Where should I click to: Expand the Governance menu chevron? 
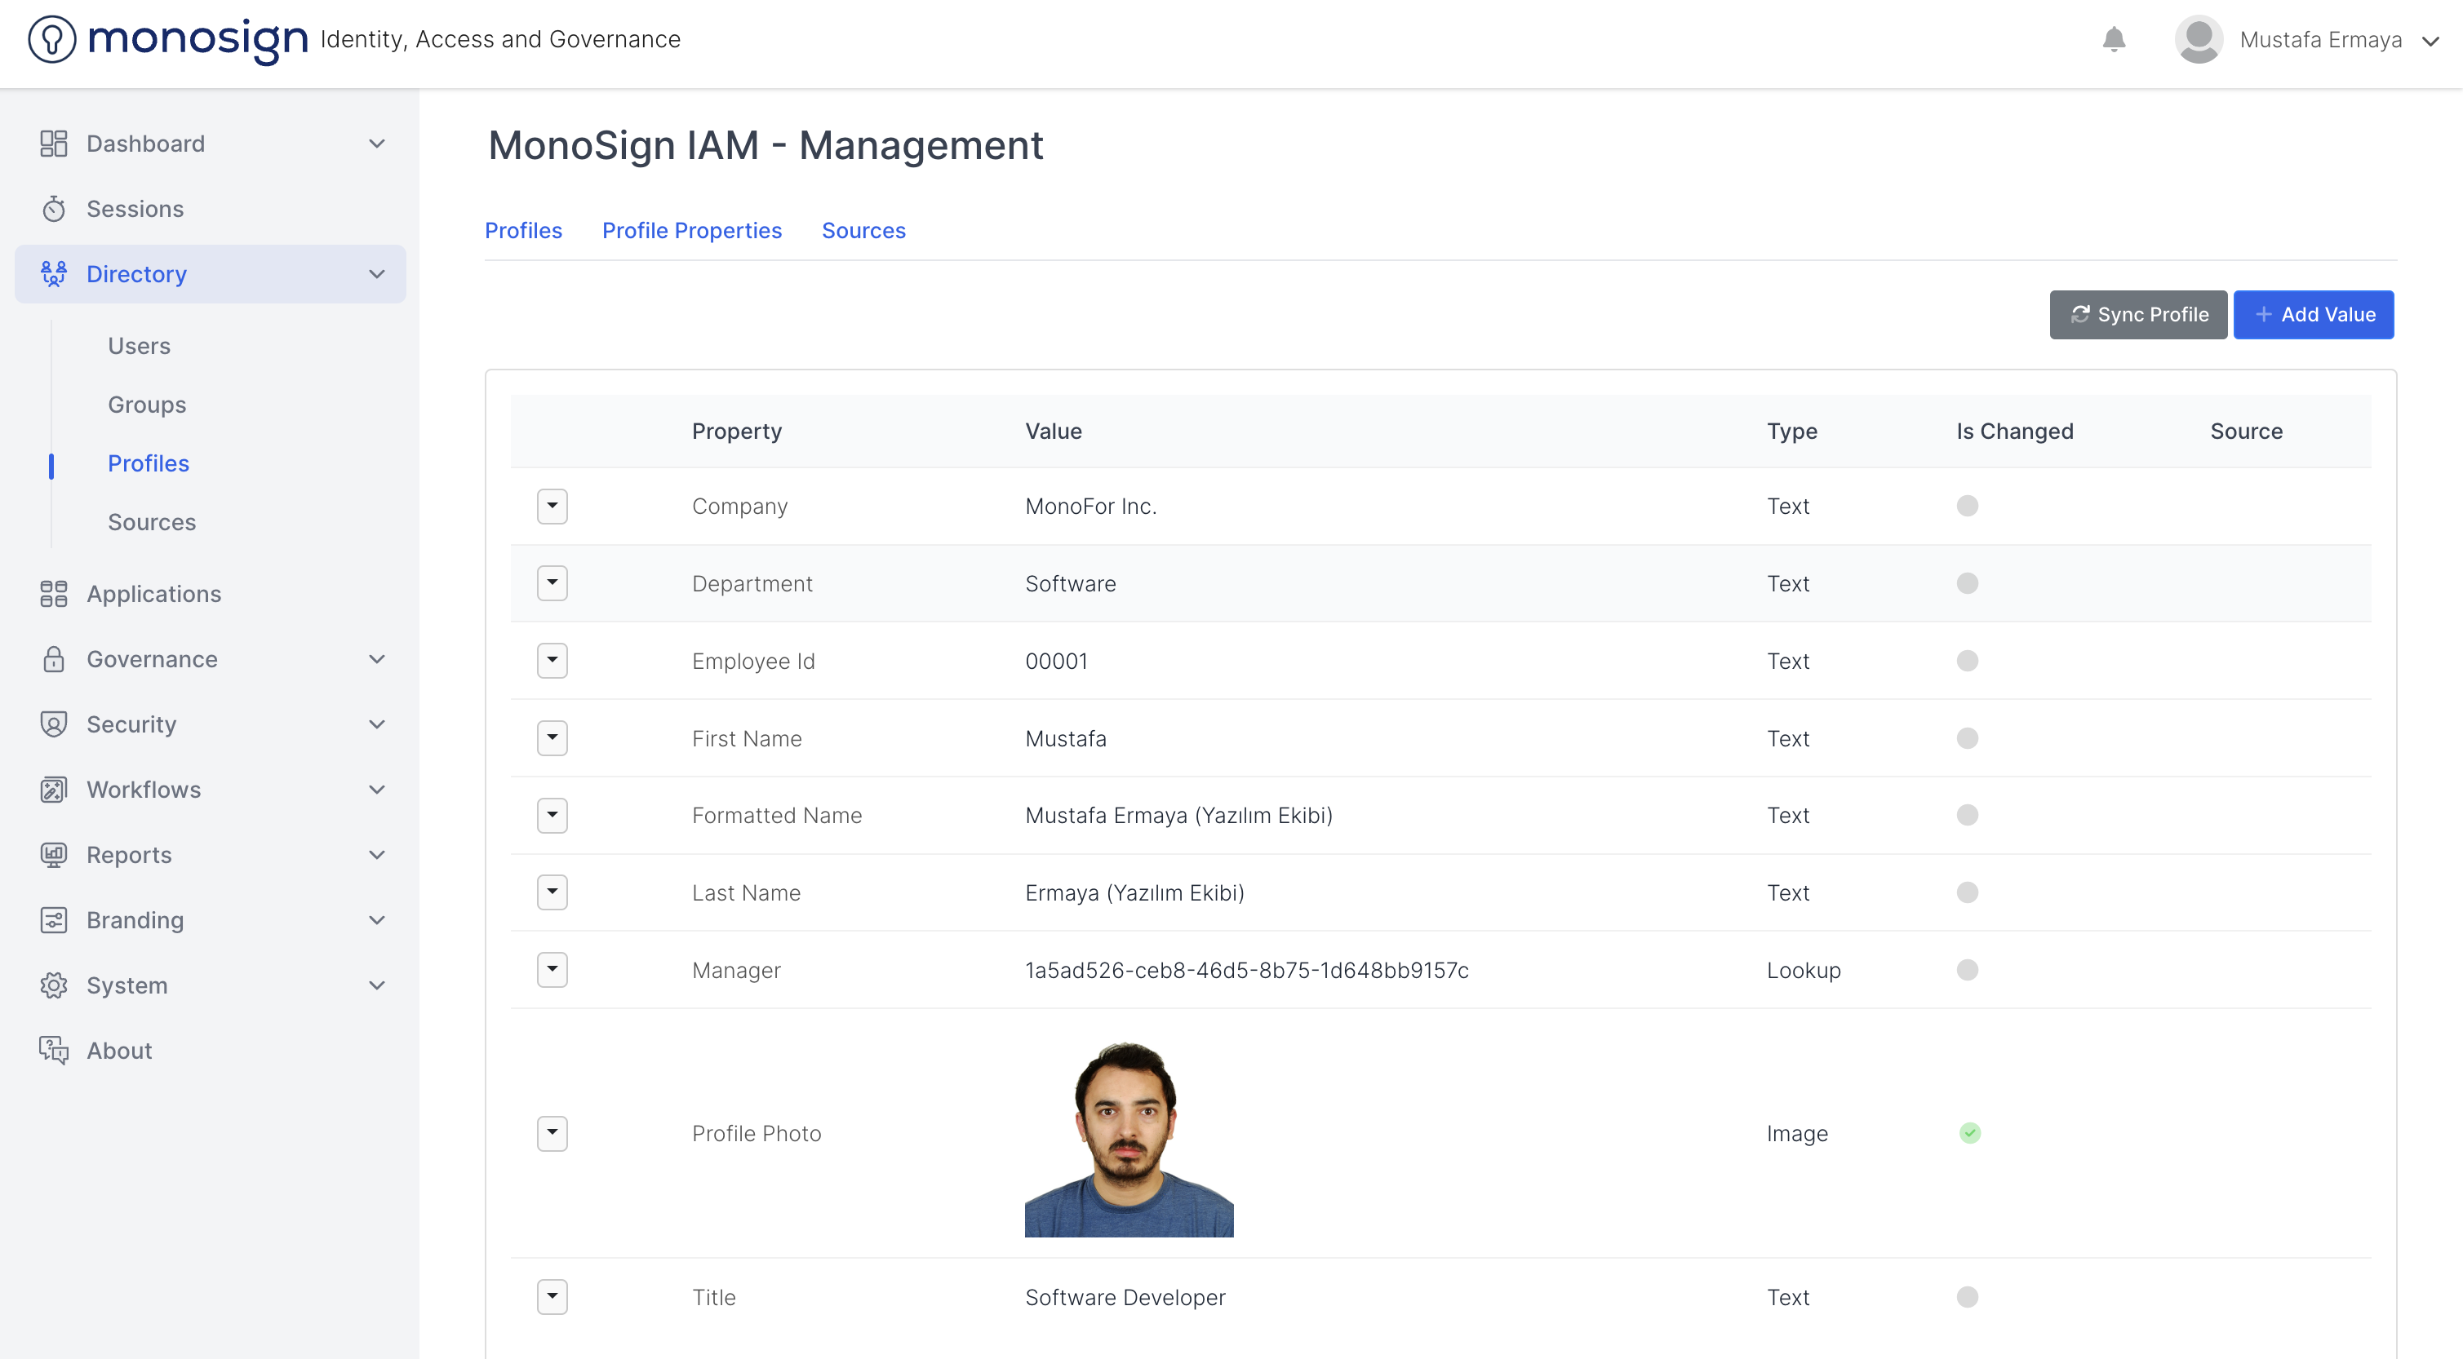pos(377,659)
